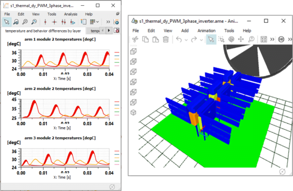Click the rewind to start playback button
The width and height of the screenshot is (293, 191).
click(281, 39)
